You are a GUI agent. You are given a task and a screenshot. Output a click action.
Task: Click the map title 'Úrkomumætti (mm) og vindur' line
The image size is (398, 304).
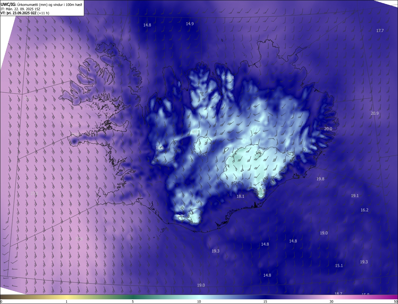tap(41, 5)
